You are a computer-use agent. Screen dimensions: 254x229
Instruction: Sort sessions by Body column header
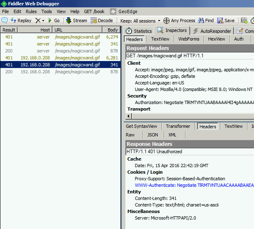coord(113,30)
